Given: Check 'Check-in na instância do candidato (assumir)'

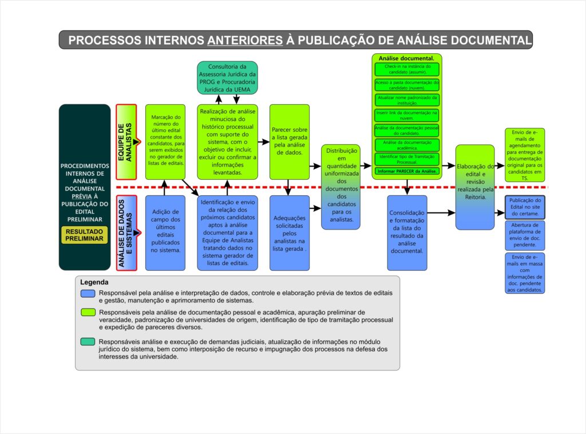Looking at the screenshot, I should point(406,70).
